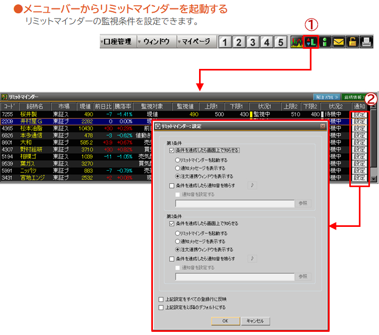Open the 銘柄情報 button in Limit Minder

pos(354,97)
